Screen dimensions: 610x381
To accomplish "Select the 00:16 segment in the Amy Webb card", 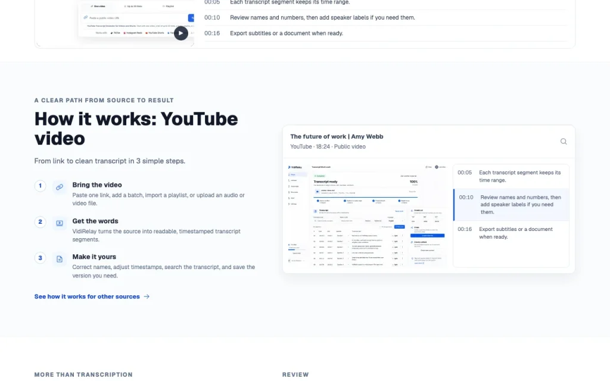I will click(511, 233).
